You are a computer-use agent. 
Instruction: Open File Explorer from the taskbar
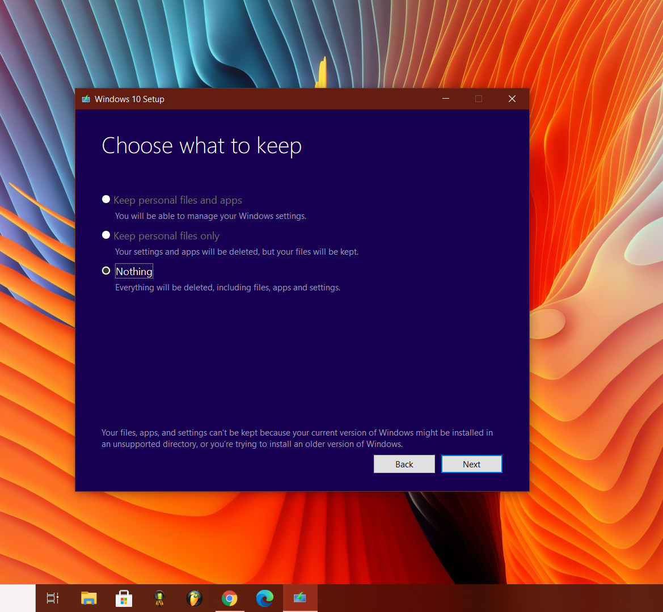[89, 598]
